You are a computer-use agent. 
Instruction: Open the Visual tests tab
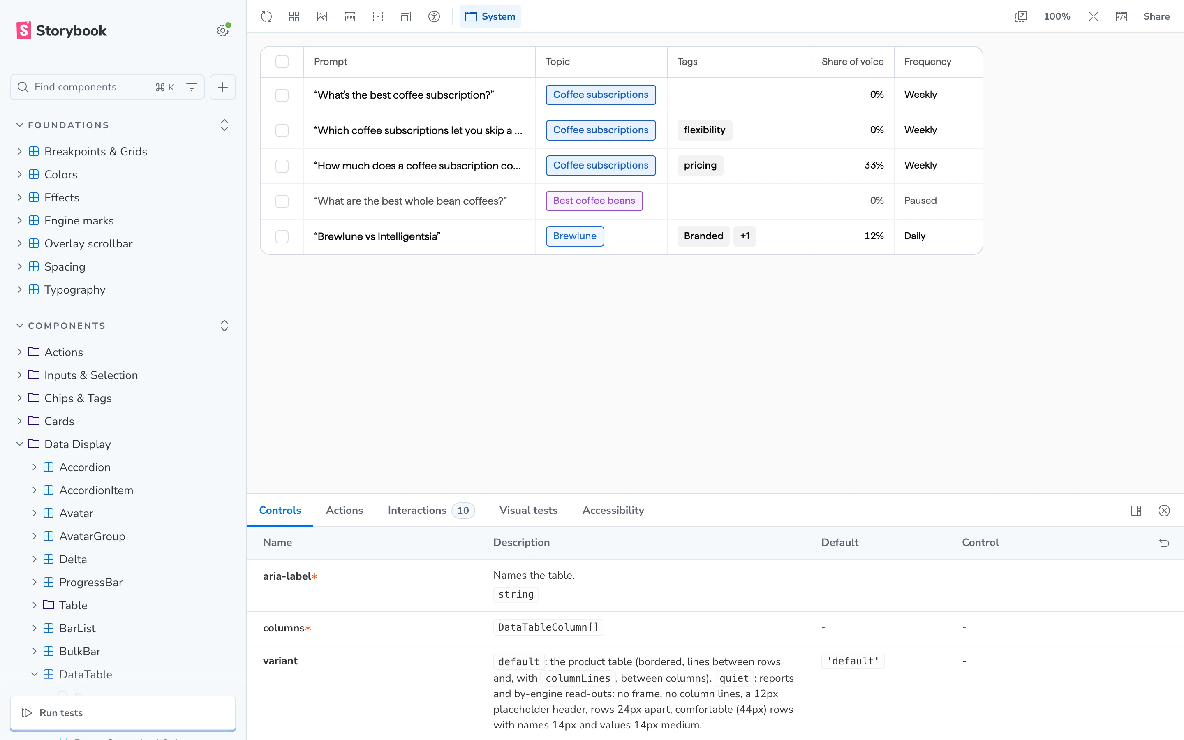point(528,511)
